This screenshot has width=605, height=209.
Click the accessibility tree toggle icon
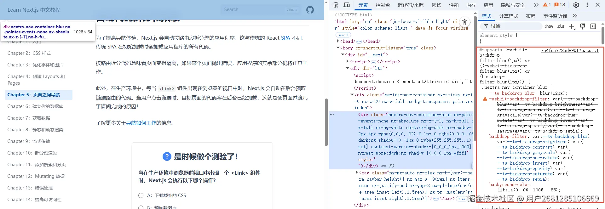464,22
